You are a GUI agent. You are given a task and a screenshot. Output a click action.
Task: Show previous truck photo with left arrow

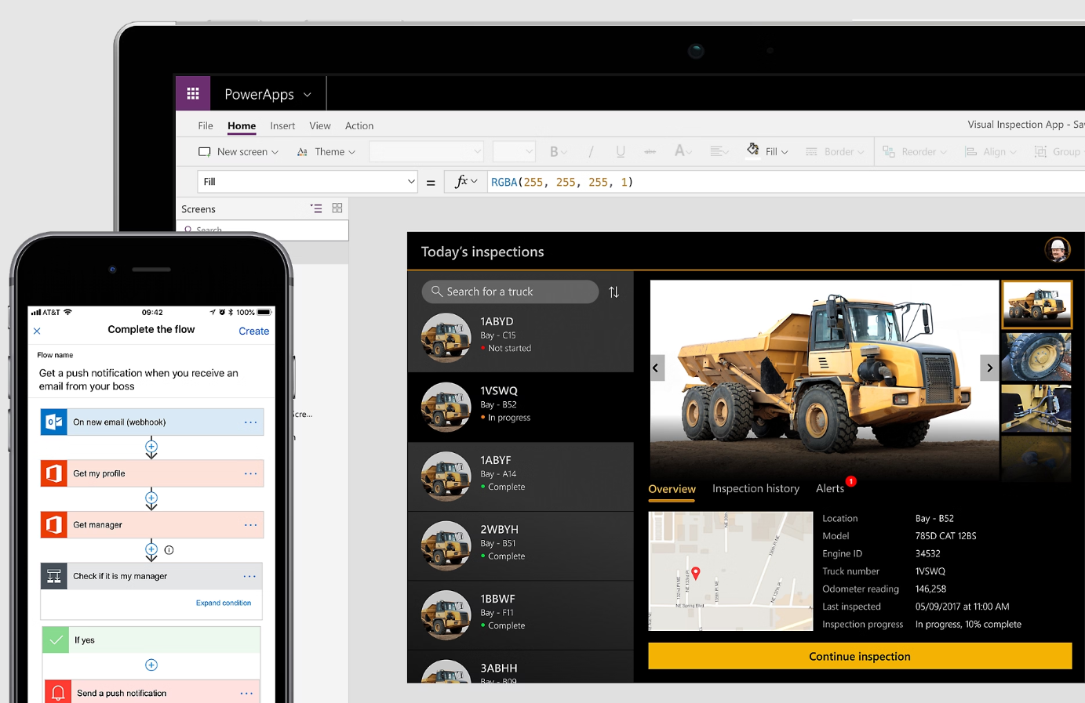coord(657,368)
